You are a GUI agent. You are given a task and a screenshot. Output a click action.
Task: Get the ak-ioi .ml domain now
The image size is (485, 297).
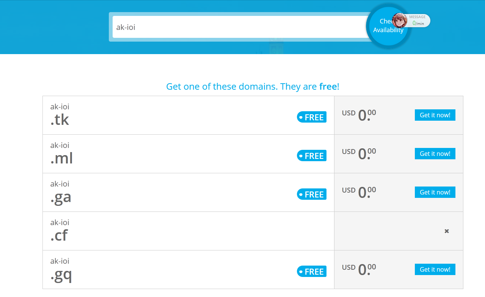click(x=435, y=154)
